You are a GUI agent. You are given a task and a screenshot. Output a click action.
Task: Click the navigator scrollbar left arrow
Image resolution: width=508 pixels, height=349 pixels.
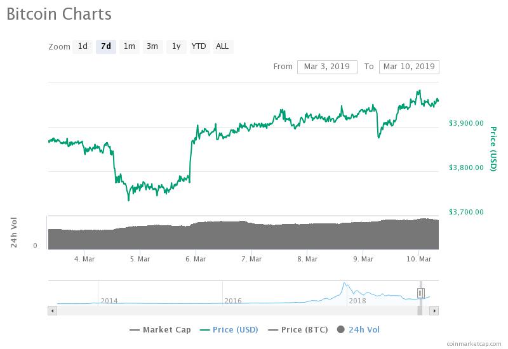53,311
